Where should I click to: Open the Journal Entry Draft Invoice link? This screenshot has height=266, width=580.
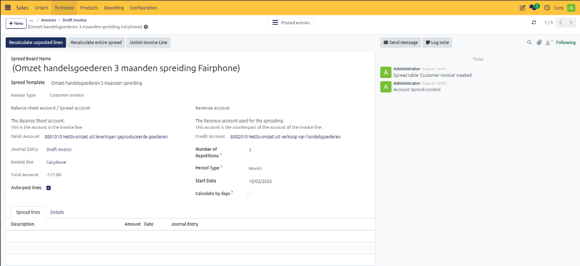tap(59, 150)
